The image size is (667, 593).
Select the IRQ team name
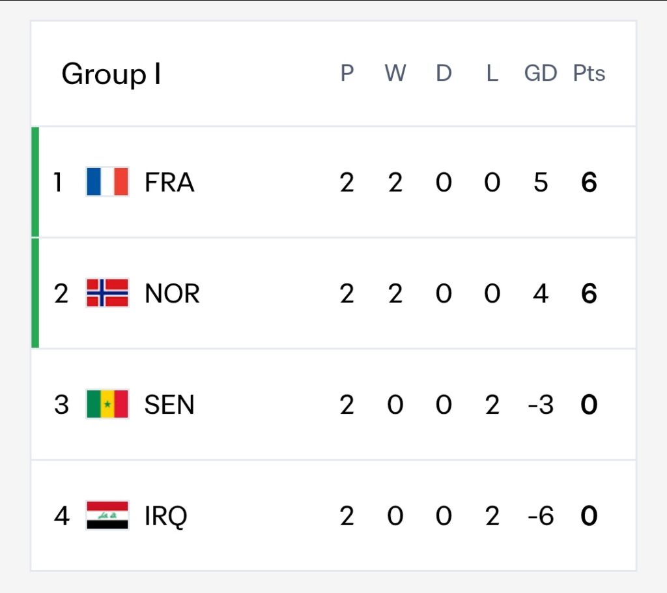166,516
